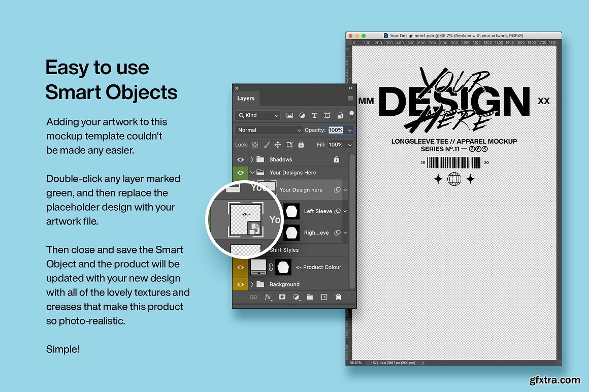Filter layers by adjustment layer type

click(x=302, y=116)
